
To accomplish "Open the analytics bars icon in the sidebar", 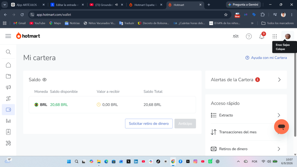I will (x=8, y=121).
